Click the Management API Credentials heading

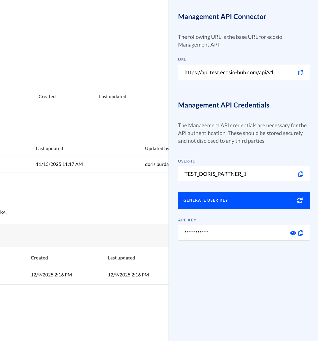(224, 105)
